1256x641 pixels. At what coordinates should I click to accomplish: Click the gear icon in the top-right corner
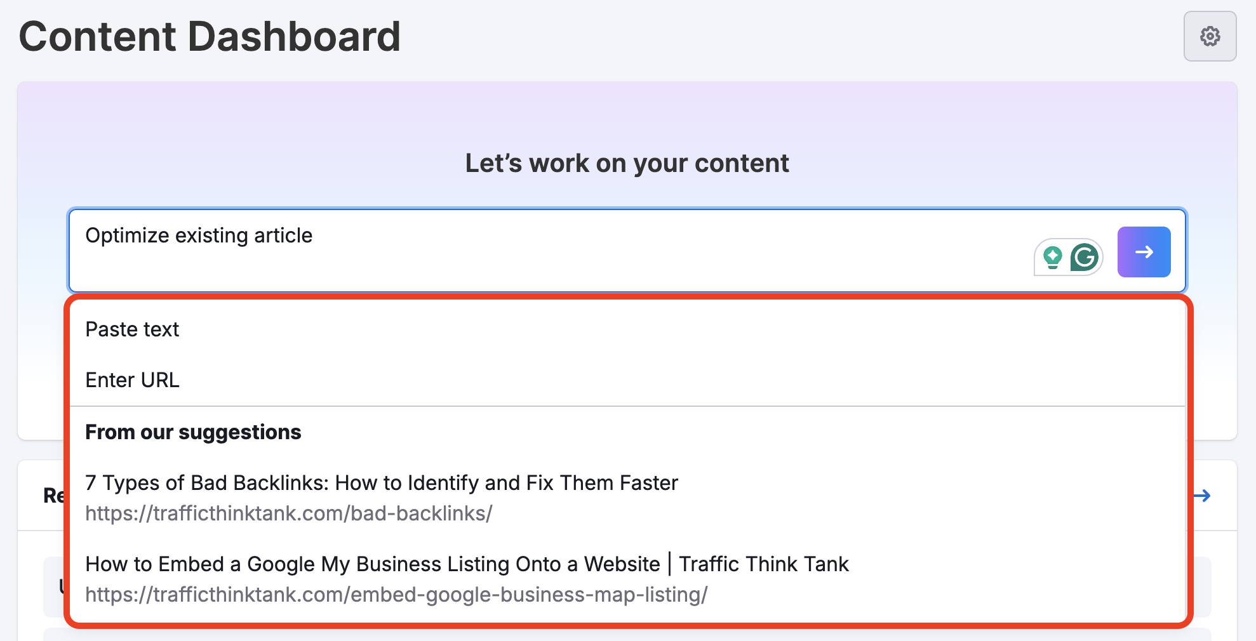tap(1210, 36)
